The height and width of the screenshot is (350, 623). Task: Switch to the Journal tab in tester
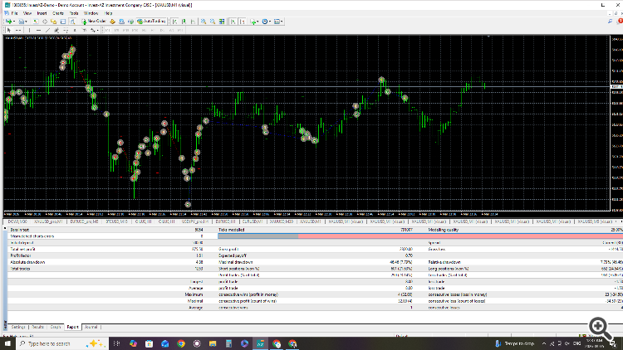[91, 328]
